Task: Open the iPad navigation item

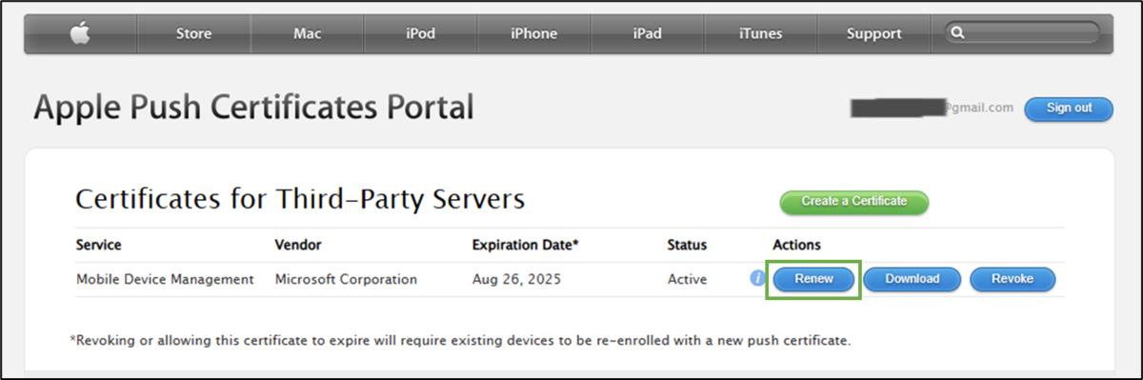Action: [x=647, y=33]
